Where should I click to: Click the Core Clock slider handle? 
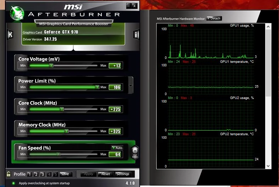coord(62,109)
